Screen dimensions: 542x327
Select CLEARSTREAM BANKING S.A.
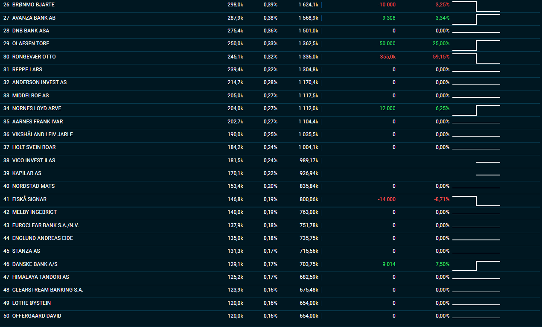(48, 290)
